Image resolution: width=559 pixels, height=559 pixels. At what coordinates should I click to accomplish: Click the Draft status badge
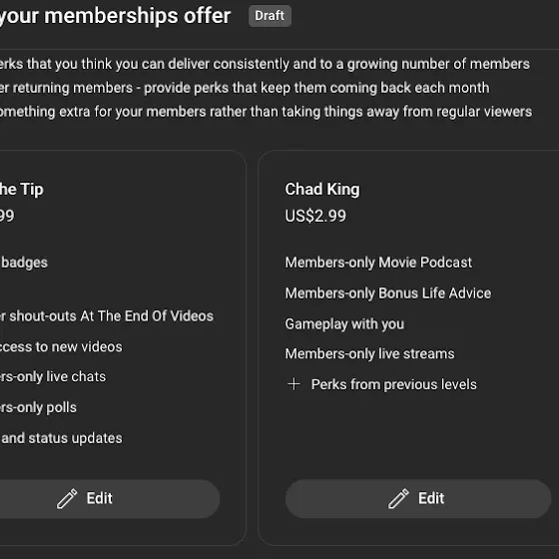tap(270, 16)
